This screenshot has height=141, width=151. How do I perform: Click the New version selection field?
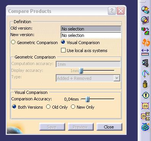point(91,35)
